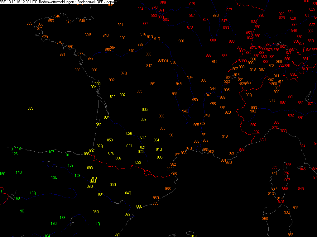Select the gray 889 coastal value
317x237 pixels.
coord(242,149)
